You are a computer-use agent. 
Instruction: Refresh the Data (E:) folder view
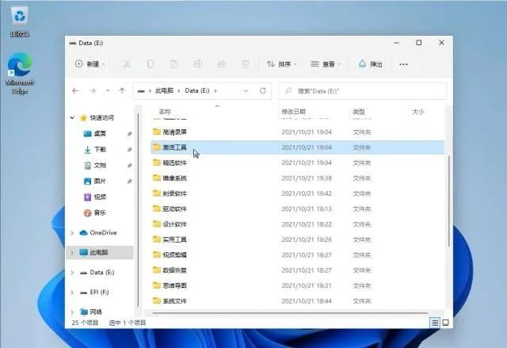[262, 90]
